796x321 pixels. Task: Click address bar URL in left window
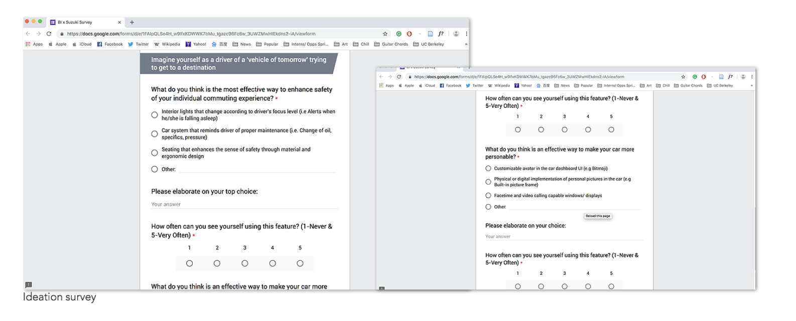coord(191,34)
